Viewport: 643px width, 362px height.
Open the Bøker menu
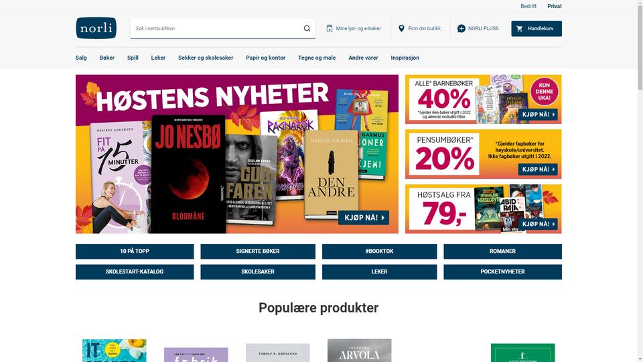(107, 58)
